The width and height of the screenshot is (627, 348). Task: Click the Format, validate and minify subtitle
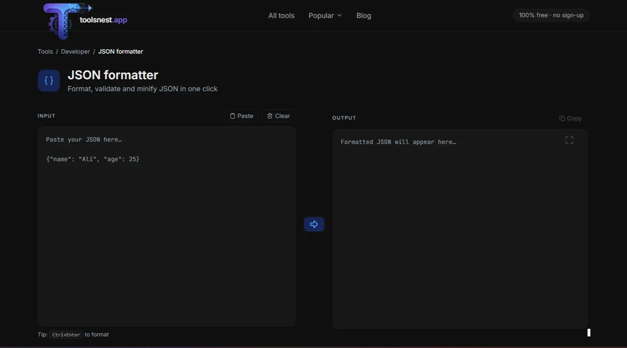point(143,89)
